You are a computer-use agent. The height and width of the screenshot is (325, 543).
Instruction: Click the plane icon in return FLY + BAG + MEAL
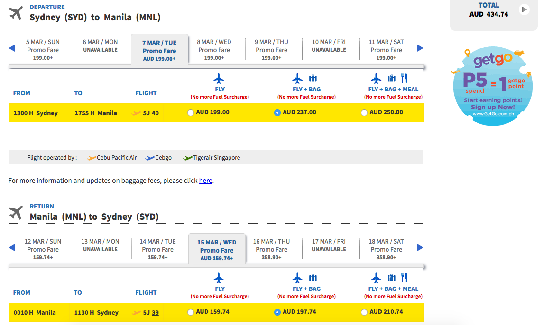(x=376, y=278)
